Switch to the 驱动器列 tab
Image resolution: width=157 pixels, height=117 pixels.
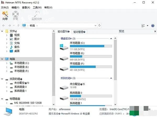[x=64, y=32]
